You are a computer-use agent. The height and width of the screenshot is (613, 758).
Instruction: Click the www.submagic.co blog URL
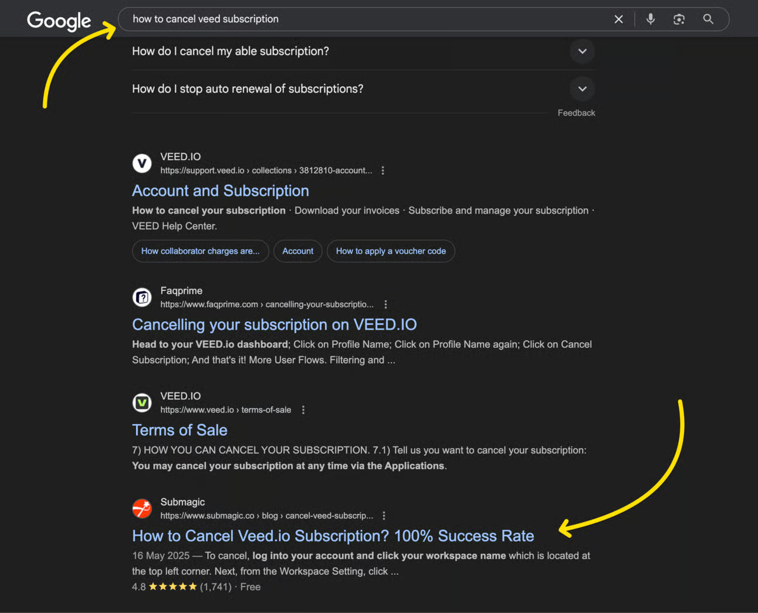(x=266, y=516)
